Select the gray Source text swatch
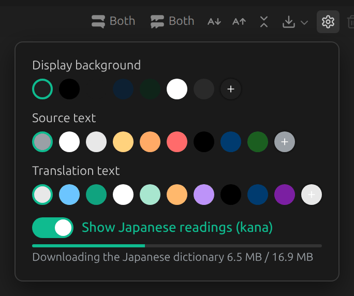The image size is (354, 296). click(x=42, y=142)
